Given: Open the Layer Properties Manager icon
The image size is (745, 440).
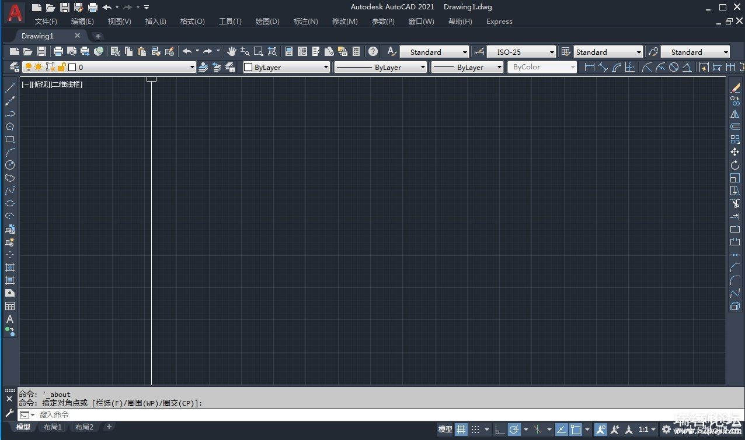Looking at the screenshot, I should tap(15, 67).
